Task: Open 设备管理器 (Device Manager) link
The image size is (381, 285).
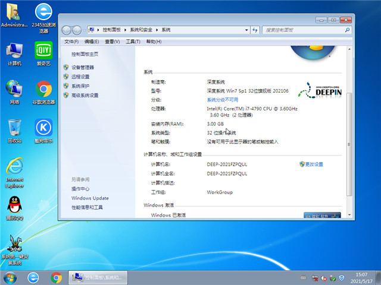Action: point(83,68)
